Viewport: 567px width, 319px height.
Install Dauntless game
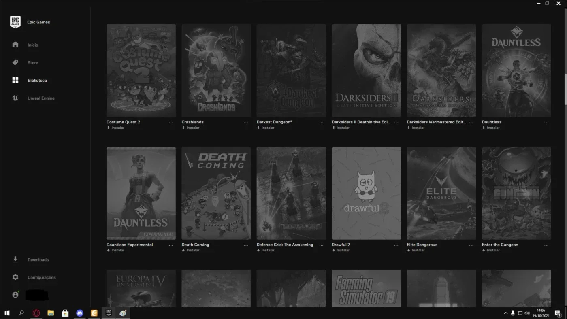pos(491,128)
